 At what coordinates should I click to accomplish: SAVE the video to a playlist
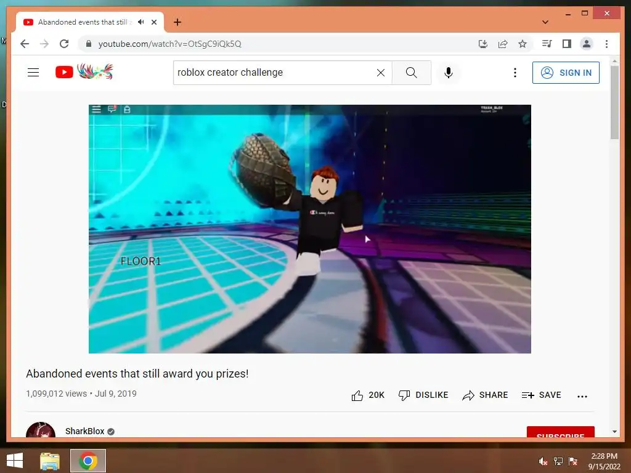coord(541,395)
